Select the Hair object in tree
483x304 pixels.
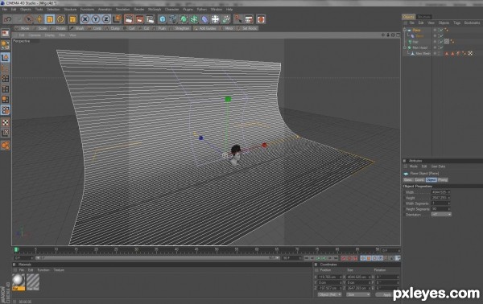(x=415, y=42)
